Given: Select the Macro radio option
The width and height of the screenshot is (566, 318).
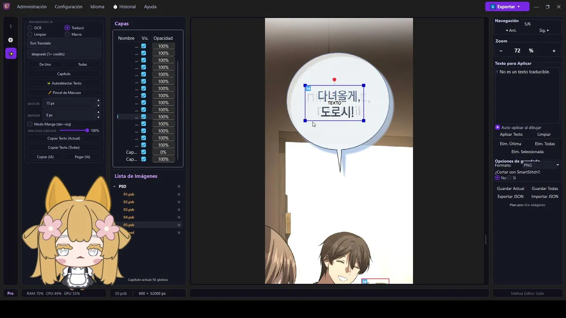Looking at the screenshot, I should coord(67,34).
